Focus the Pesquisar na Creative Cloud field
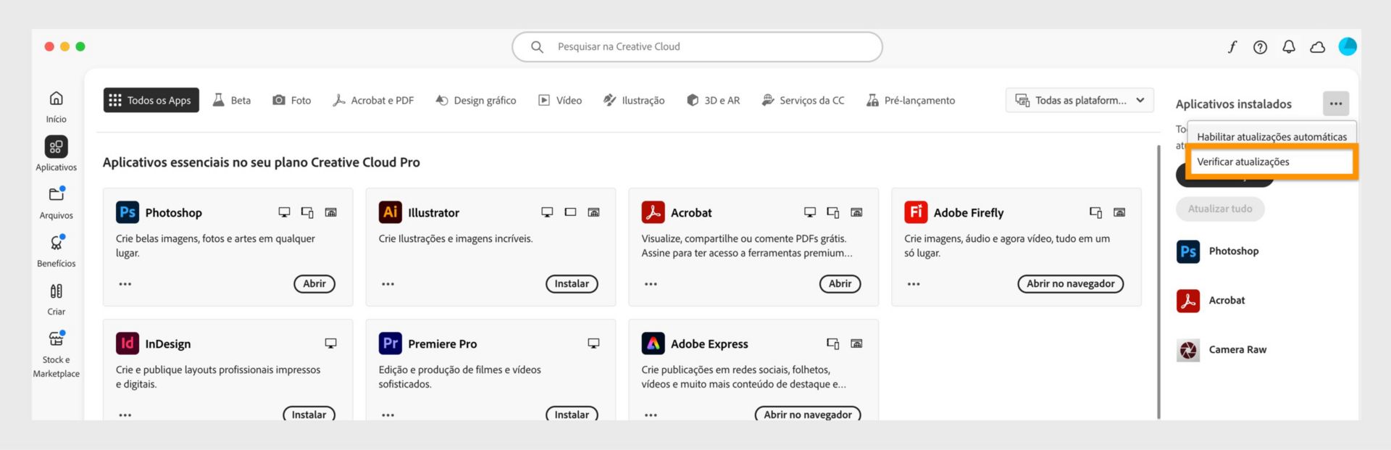This screenshot has height=450, width=1391. (x=697, y=47)
